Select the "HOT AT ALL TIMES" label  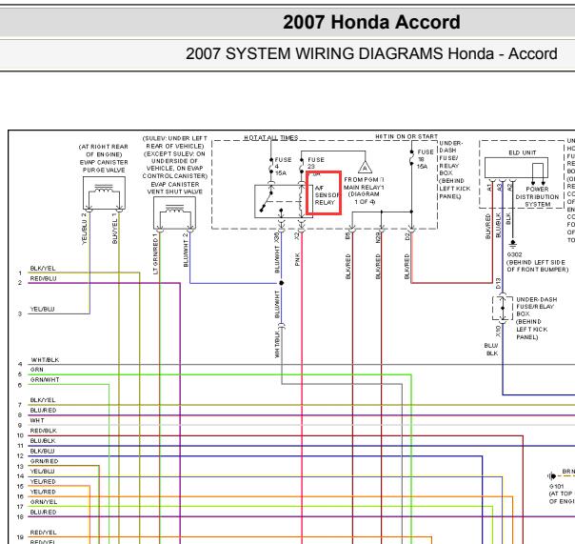271,137
